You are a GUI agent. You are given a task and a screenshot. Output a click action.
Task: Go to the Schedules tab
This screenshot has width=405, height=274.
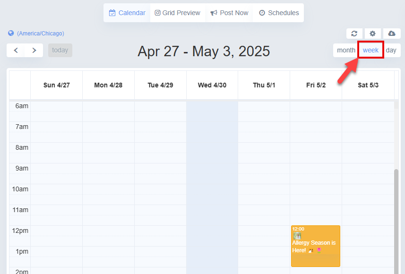tap(279, 13)
